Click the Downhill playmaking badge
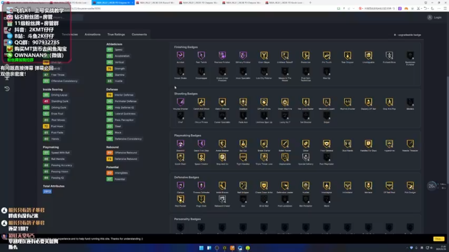Viewport: 449px width, 252px height. tap(180, 143)
